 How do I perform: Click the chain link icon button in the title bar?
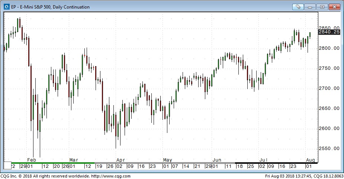point(298,7)
